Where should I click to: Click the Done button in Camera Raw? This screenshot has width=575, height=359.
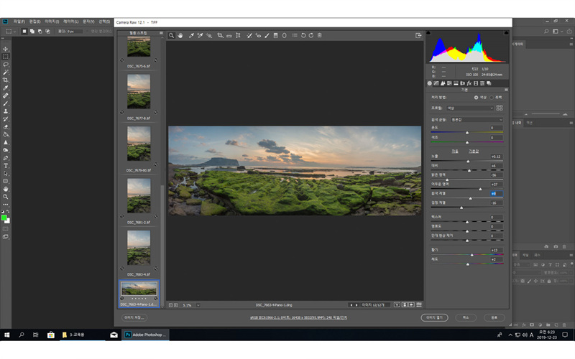tap(494, 317)
